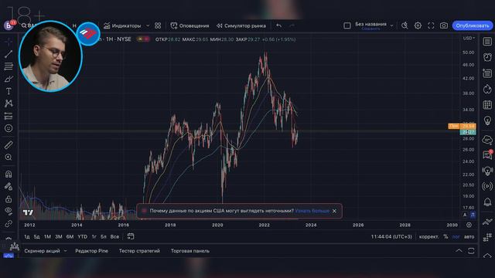
Task: Redo the last chart action
Action: 292,25
